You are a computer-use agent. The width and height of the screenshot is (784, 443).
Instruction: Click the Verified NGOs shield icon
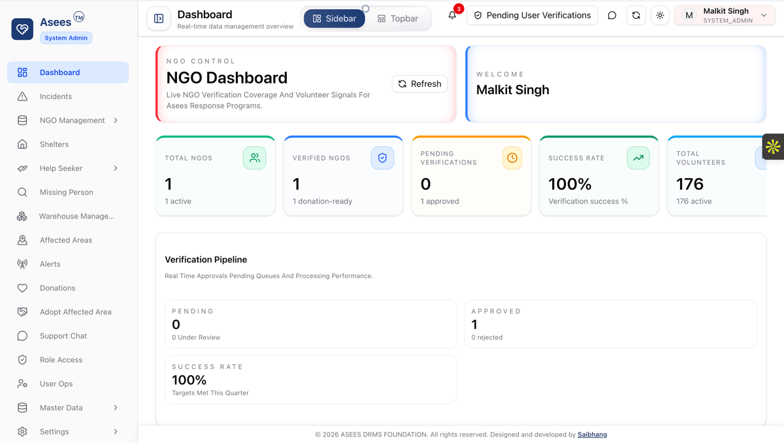(382, 158)
